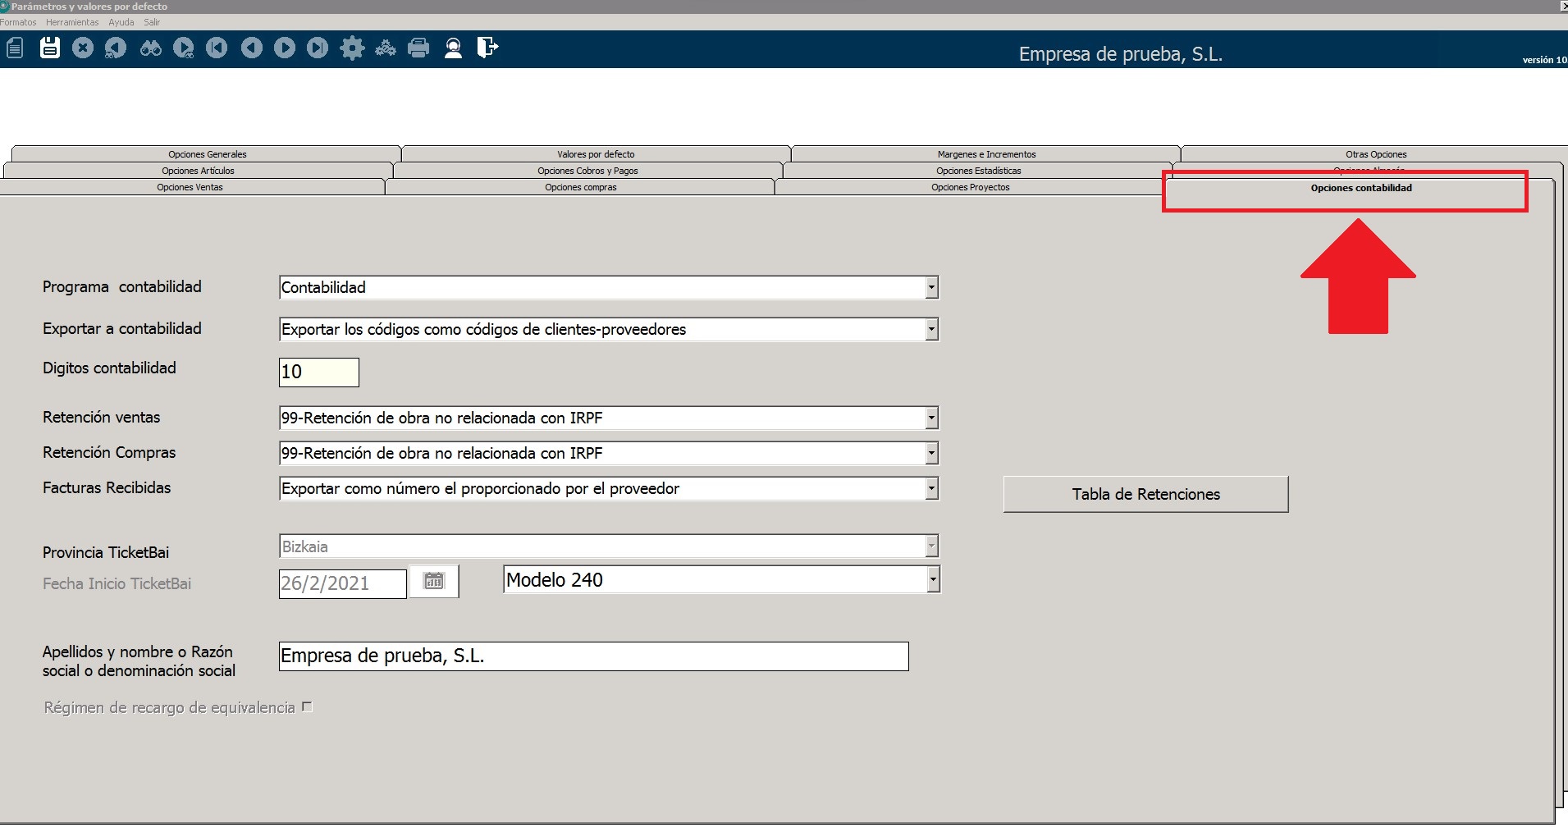1568x832 pixels.
Task: Click the save floppy disk icon
Action: [50, 48]
